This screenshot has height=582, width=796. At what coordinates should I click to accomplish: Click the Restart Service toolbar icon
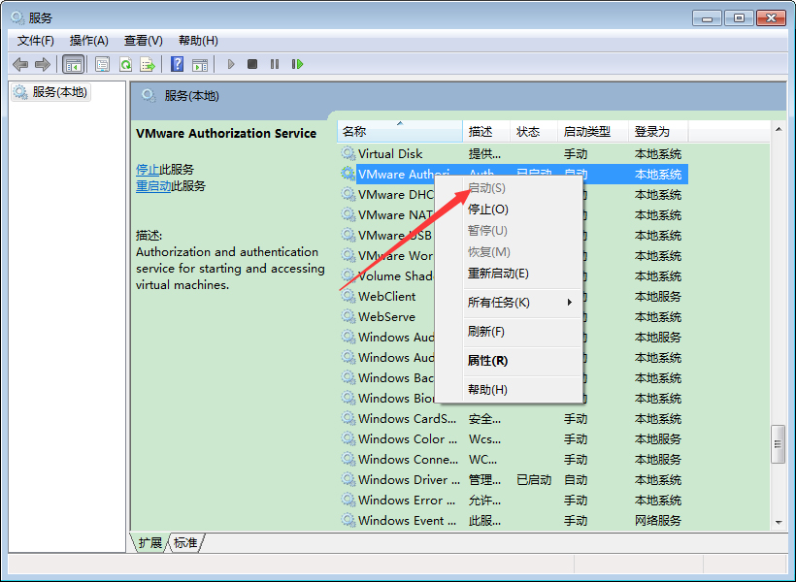(299, 64)
